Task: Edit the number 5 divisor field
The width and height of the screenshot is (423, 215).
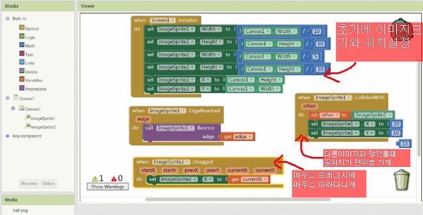Action: 315,56
